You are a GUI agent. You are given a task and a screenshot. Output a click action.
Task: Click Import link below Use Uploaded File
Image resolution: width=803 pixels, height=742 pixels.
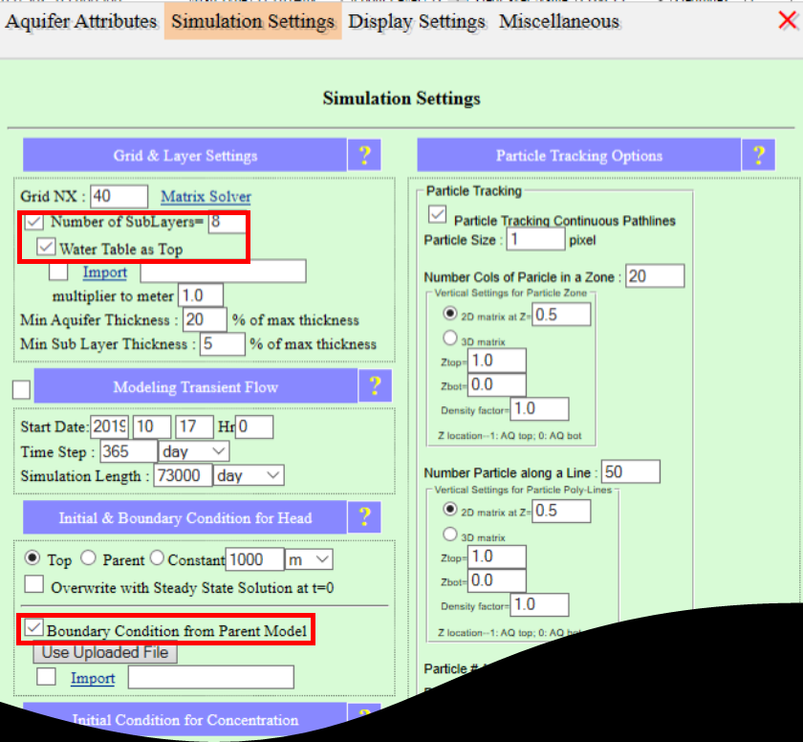coord(93,678)
